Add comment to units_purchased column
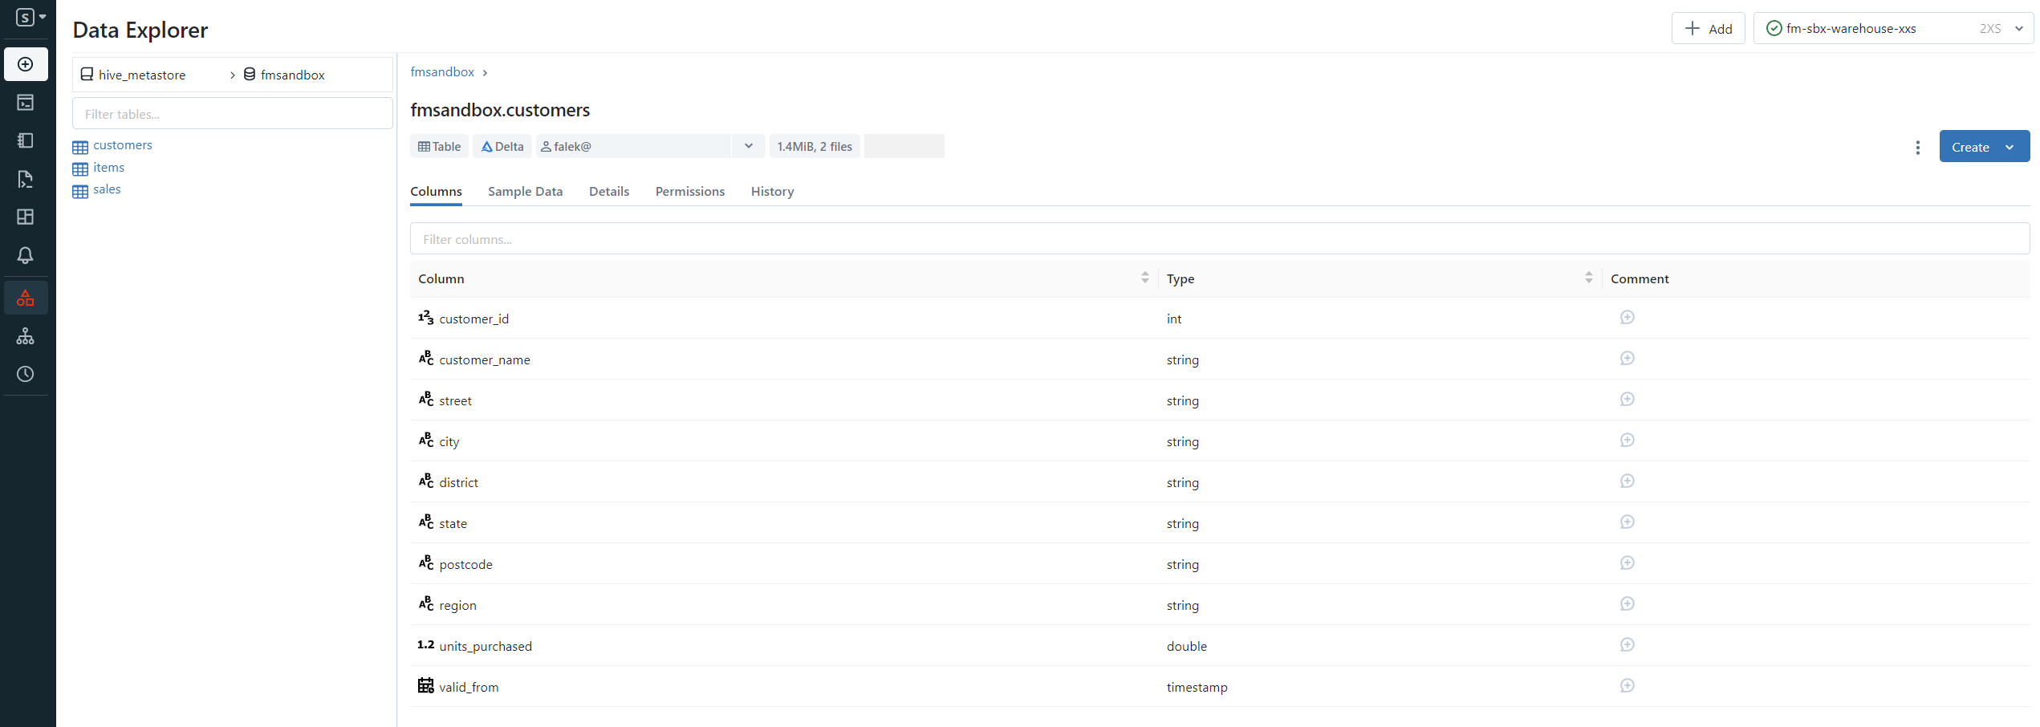Image resolution: width=2040 pixels, height=727 pixels. pyautogui.click(x=1628, y=644)
